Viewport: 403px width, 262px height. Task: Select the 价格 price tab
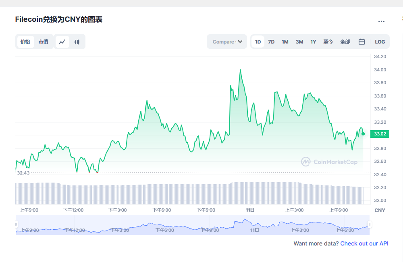tap(25, 42)
